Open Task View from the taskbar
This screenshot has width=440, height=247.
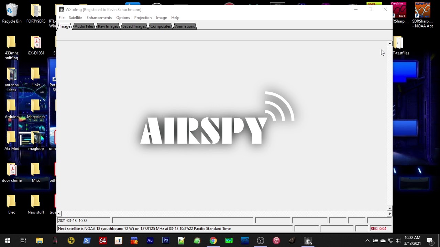click(x=23, y=240)
